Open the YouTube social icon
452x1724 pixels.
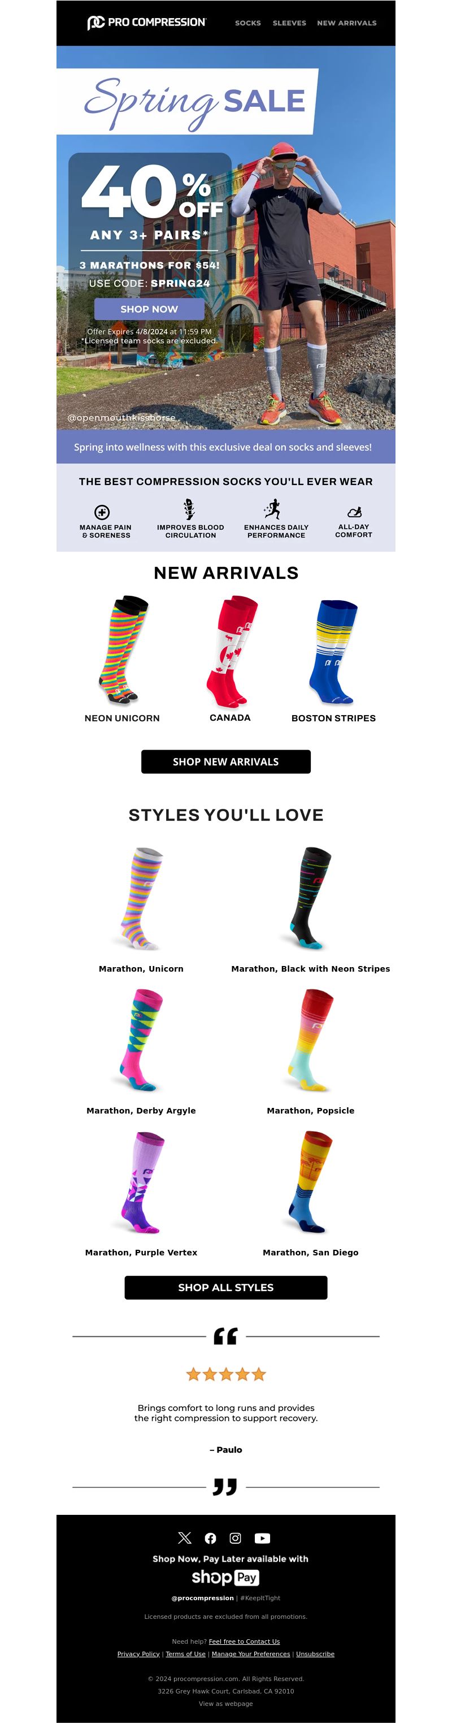point(262,1538)
